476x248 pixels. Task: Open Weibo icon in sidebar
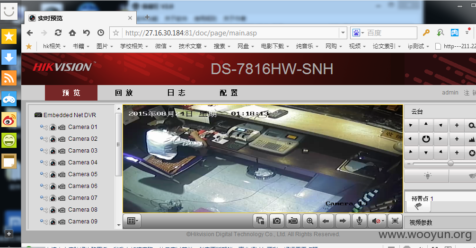(9, 120)
